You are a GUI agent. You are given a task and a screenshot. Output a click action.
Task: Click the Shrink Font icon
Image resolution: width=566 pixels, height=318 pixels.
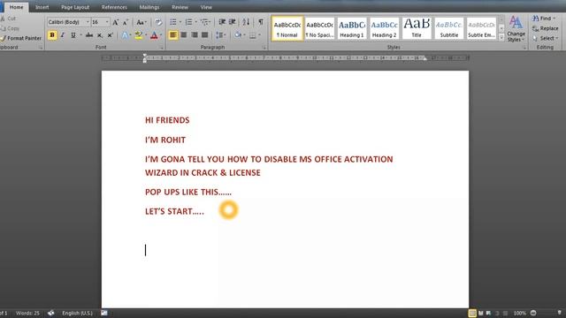point(126,22)
